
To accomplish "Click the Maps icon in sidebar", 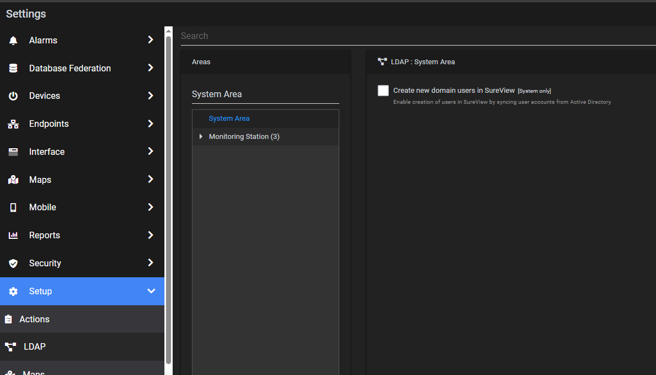I will tap(13, 180).
